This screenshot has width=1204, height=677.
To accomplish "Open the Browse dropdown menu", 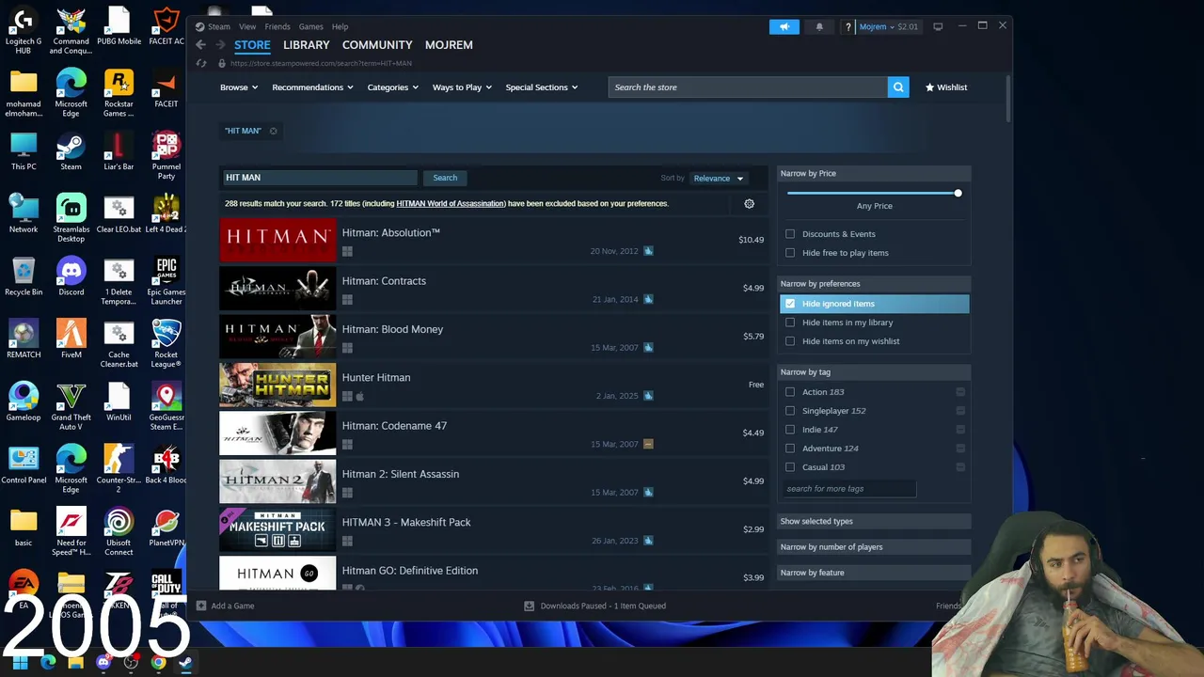I will [238, 87].
